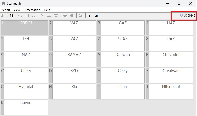Select the OBD-II diagnostics tile
The image size is (197, 116).
[x=26, y=28]
